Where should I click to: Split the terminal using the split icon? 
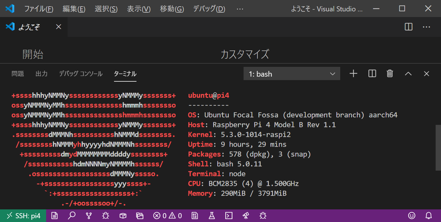[x=372, y=73]
